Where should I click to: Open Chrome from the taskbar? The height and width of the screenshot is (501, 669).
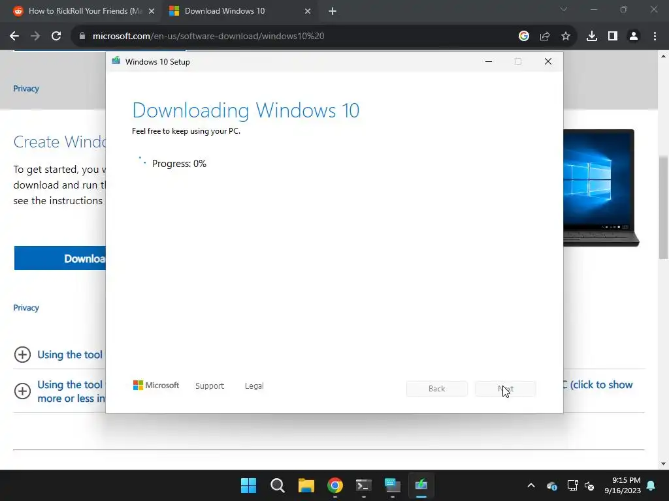pos(335,485)
